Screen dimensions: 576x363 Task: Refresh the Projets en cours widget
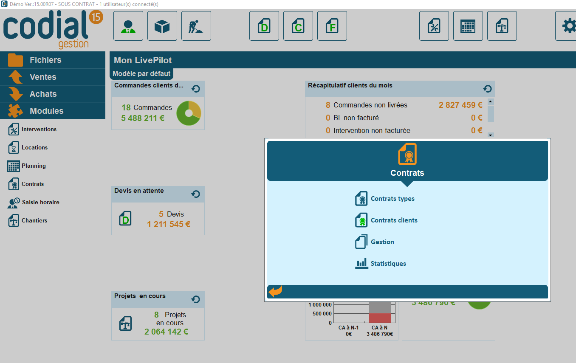(195, 299)
